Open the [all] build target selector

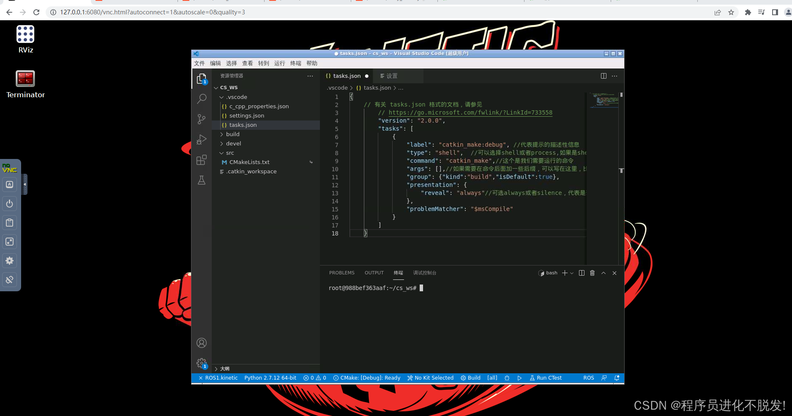tap(492, 378)
